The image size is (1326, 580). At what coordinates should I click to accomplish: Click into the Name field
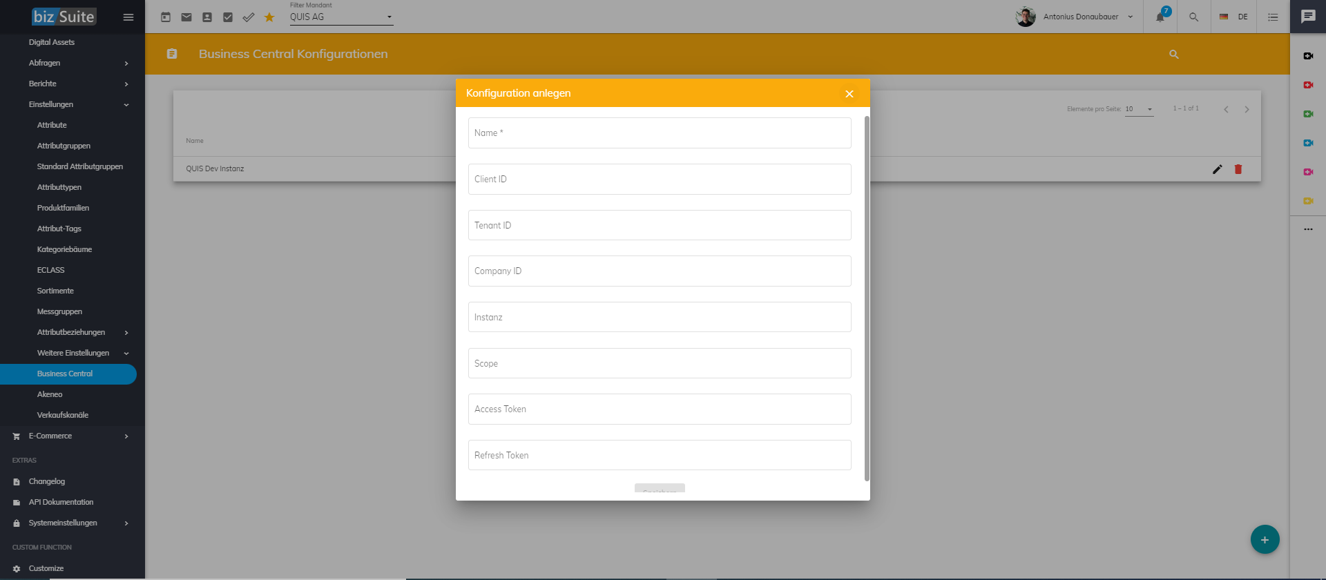click(660, 133)
